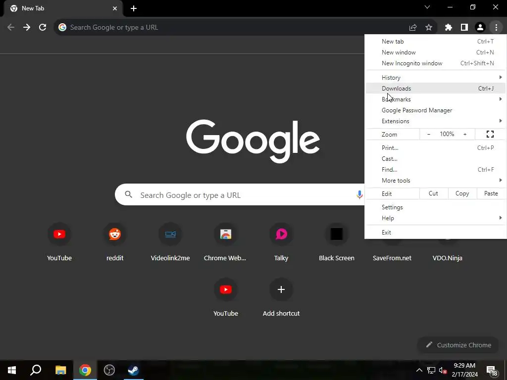Viewport: 507px width, 380px height.
Task: Expand the Help submenu
Action: [436, 218]
